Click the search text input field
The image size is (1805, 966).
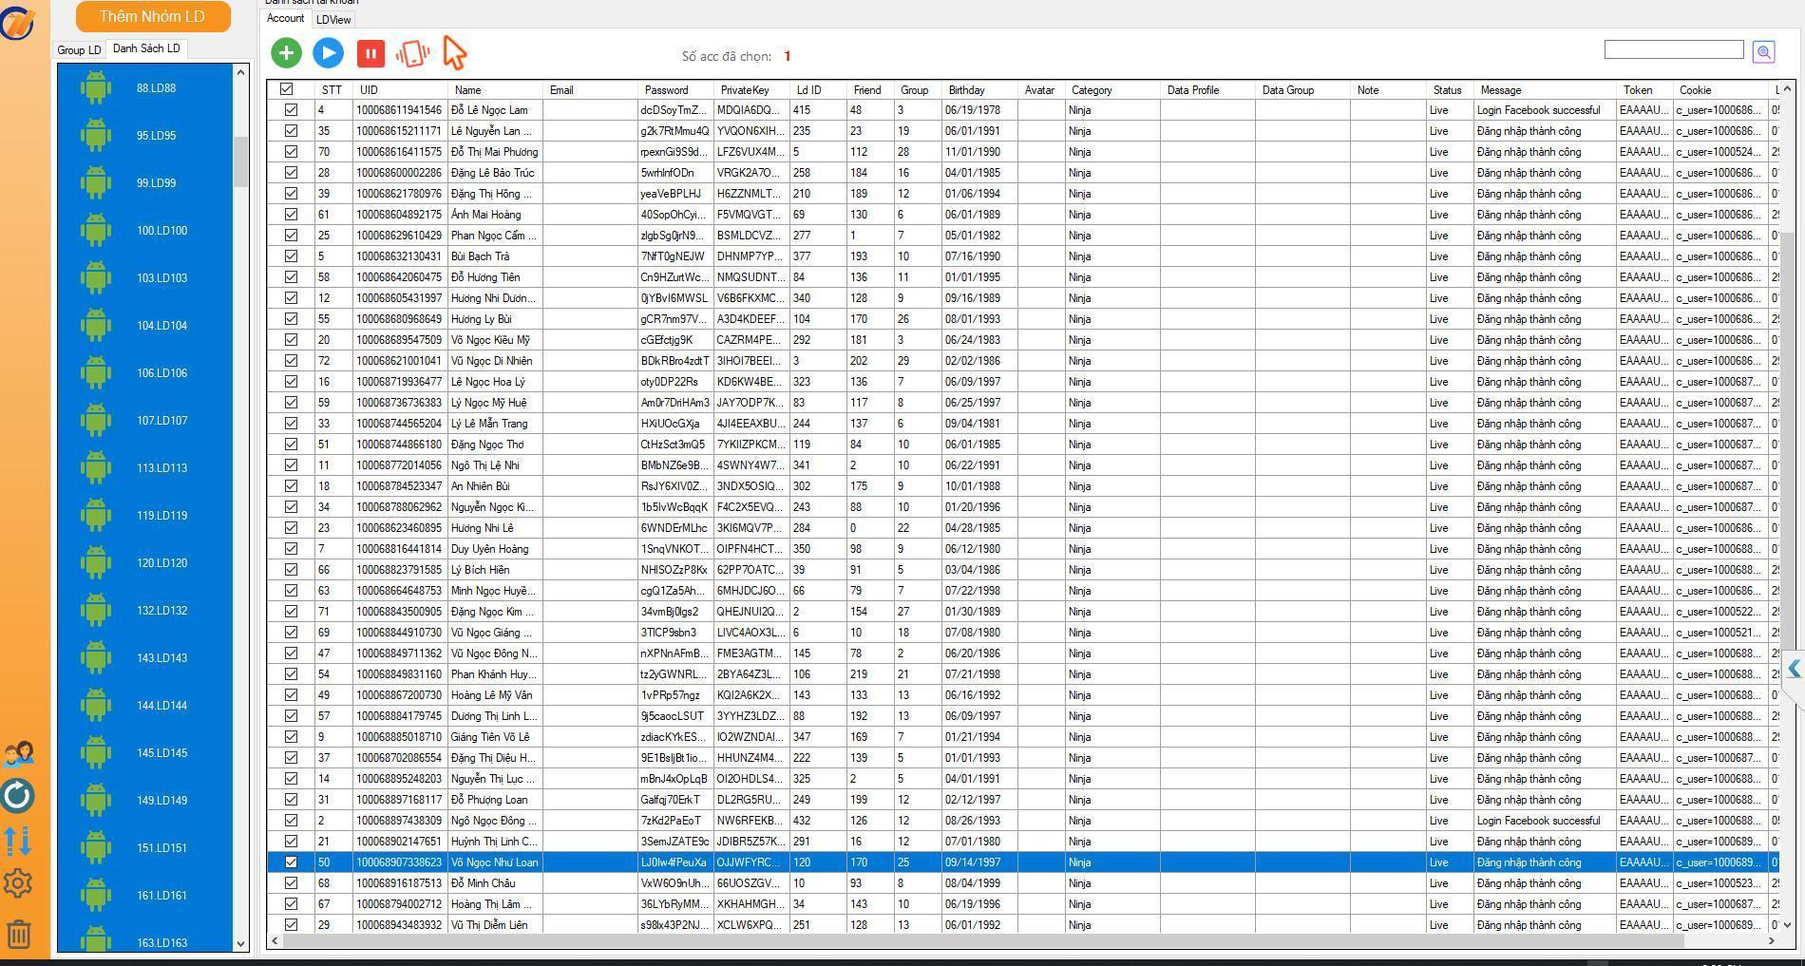click(x=1674, y=49)
